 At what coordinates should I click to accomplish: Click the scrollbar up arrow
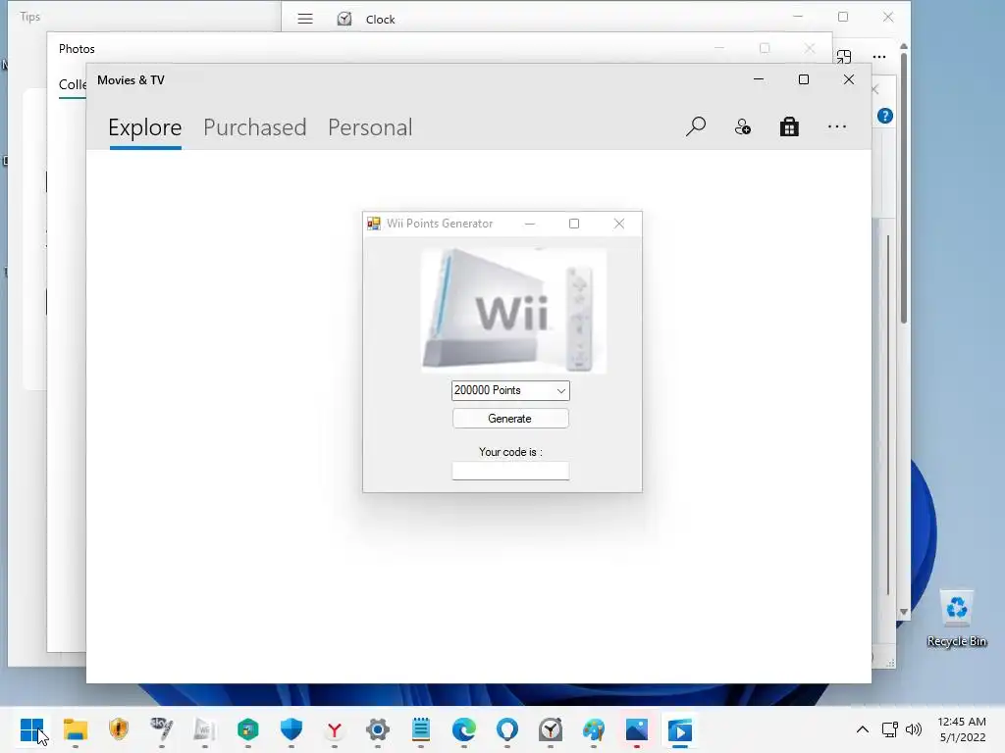click(904, 46)
